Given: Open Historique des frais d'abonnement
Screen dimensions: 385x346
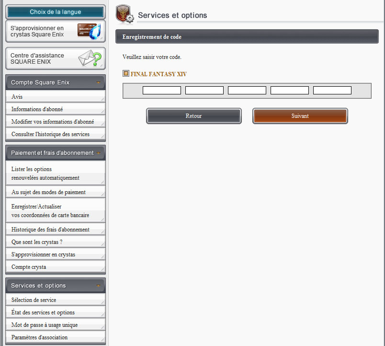Looking at the screenshot, I should 56,229.
